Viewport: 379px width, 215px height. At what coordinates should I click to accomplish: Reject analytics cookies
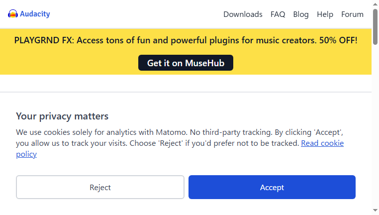[100, 187]
